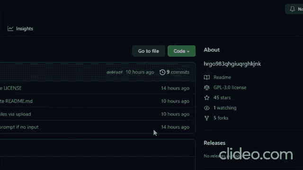Open the Readme link in About
This screenshot has height=170, width=303.
(x=222, y=77)
